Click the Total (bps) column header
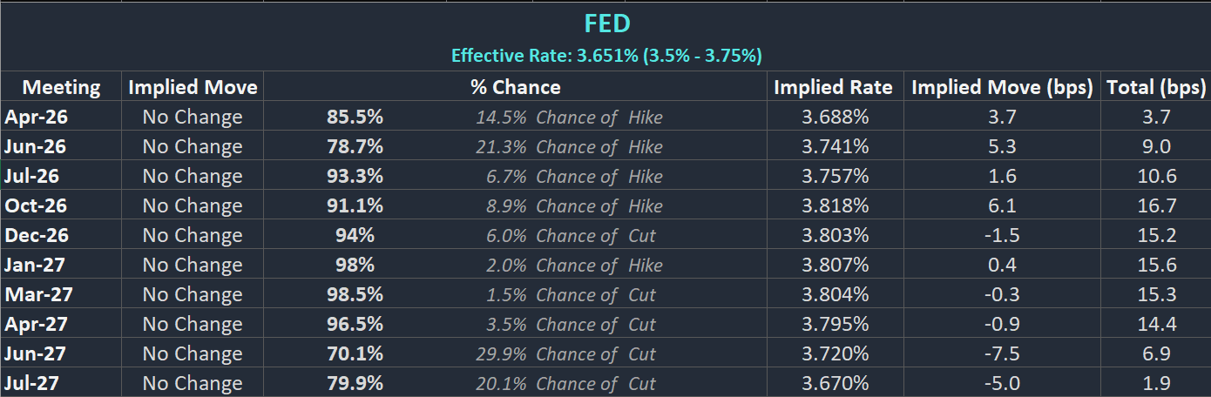This screenshot has width=1211, height=397. (x=1156, y=87)
